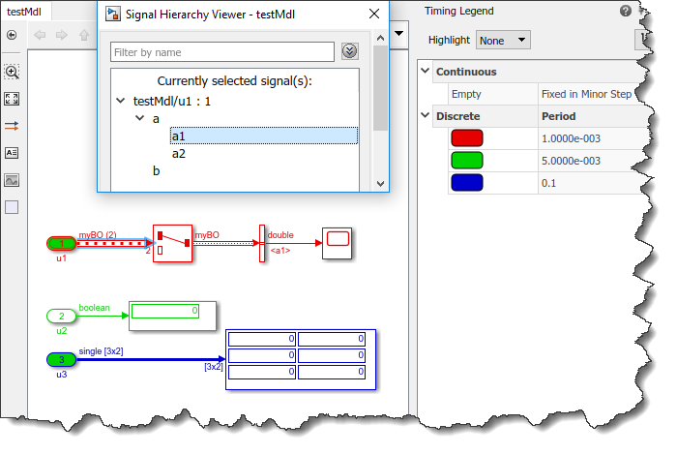Open the Highlight None dropdown
Screen dimensions: 677x454
(x=504, y=40)
